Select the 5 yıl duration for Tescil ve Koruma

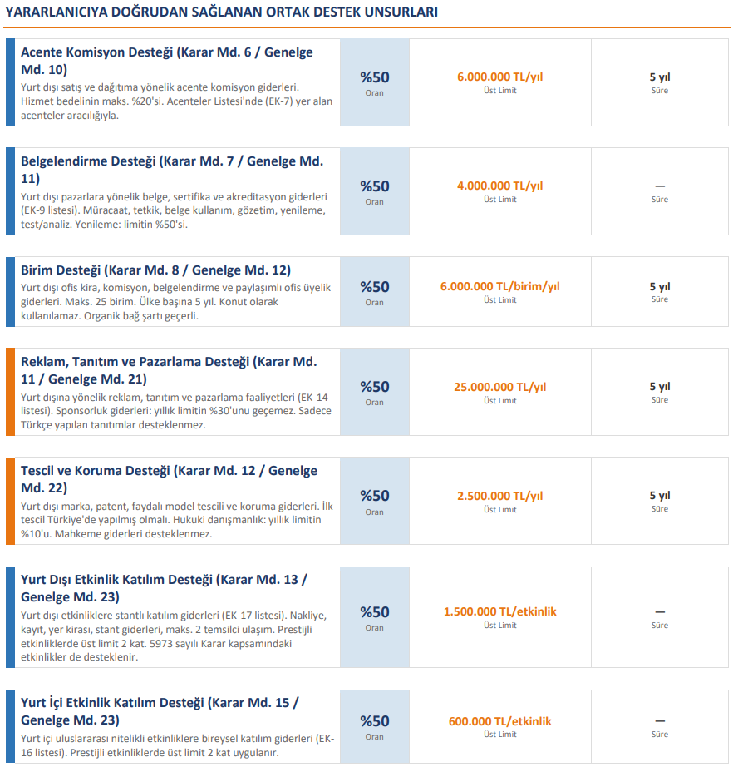[x=659, y=496]
